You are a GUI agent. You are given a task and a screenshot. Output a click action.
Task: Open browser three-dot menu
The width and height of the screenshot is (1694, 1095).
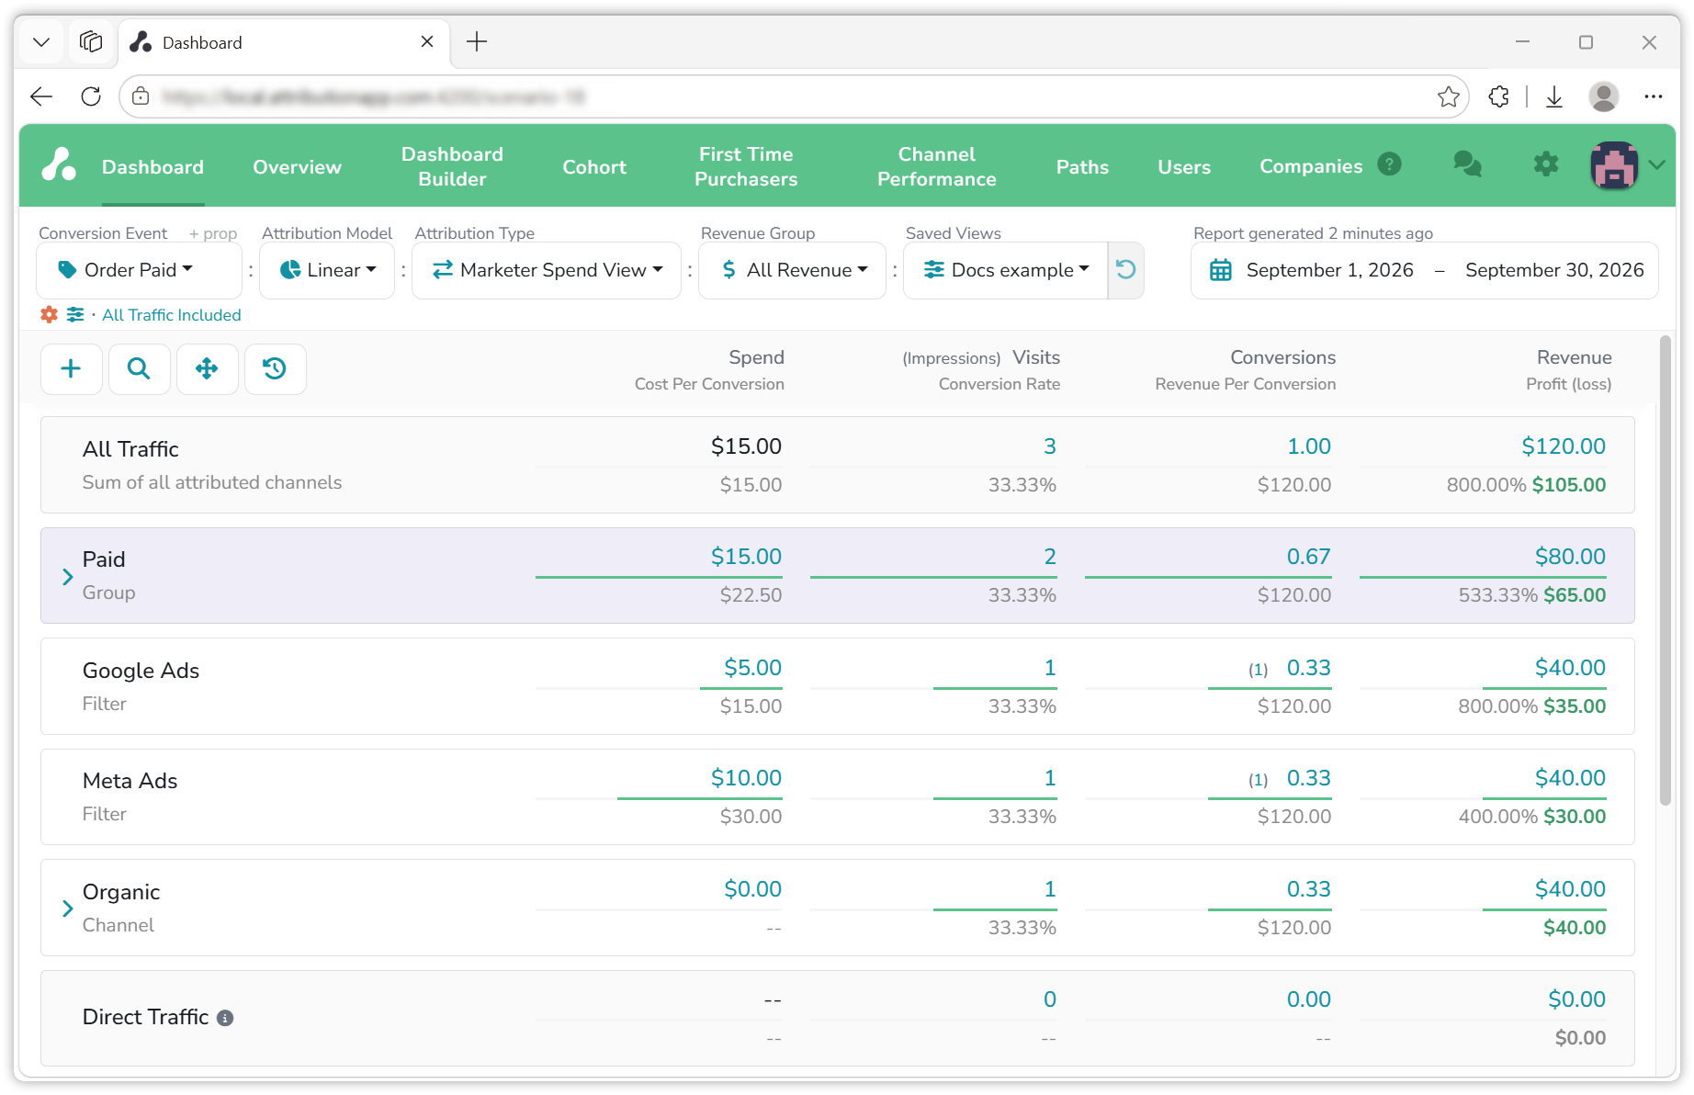point(1654,96)
